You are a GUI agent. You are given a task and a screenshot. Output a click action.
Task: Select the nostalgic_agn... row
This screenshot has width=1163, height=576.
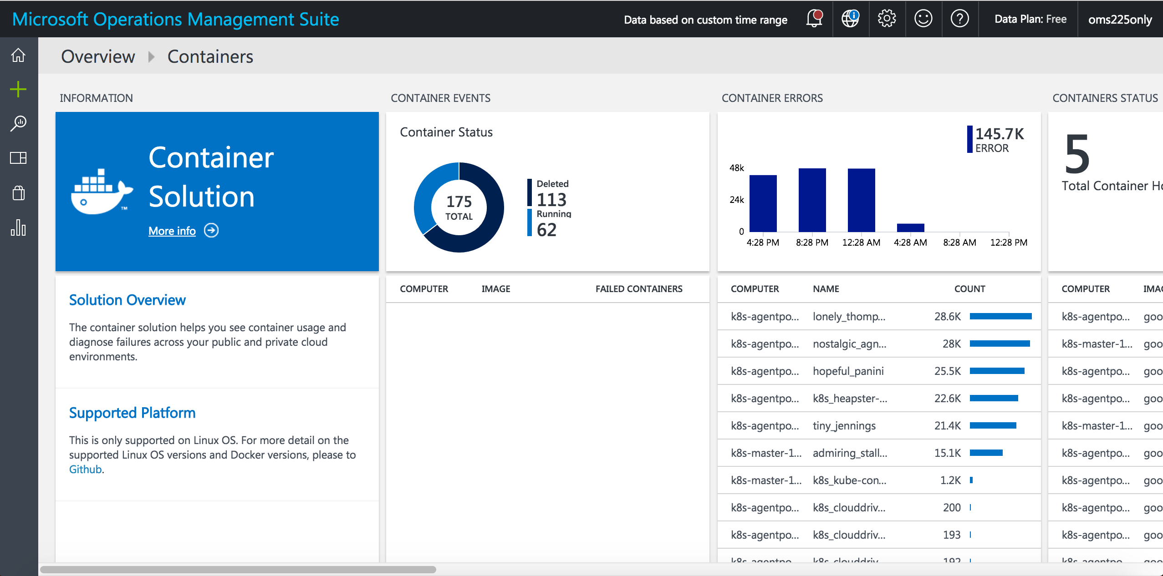pyautogui.click(x=879, y=344)
